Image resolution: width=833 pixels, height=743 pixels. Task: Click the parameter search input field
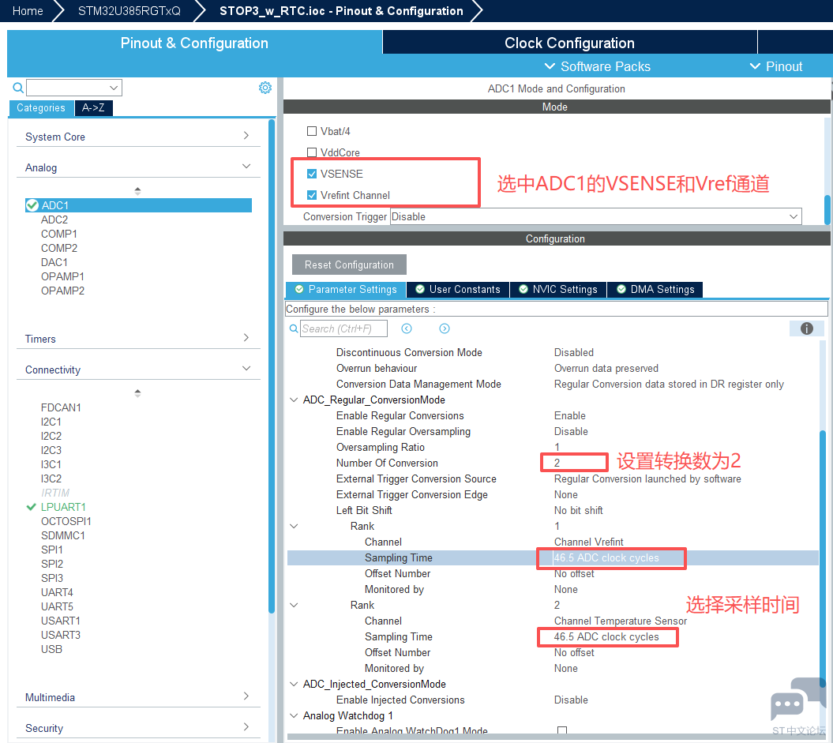click(344, 328)
